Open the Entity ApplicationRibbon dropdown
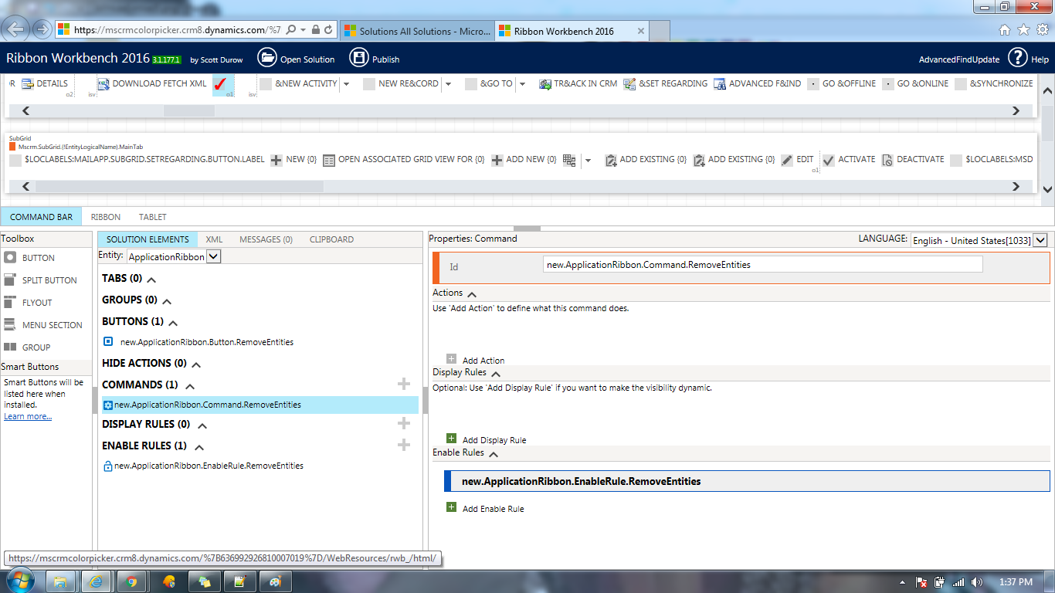Screen dimensions: 1055x593 coord(213,256)
